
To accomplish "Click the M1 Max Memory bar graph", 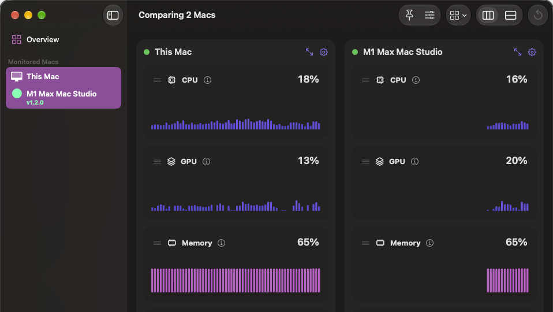I will (x=507, y=280).
